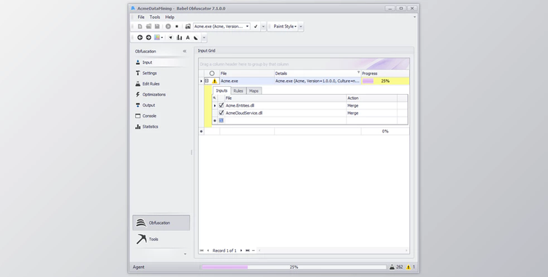The height and width of the screenshot is (277, 548).
Task: Select the Tools navigation group button
Action: coord(161,239)
